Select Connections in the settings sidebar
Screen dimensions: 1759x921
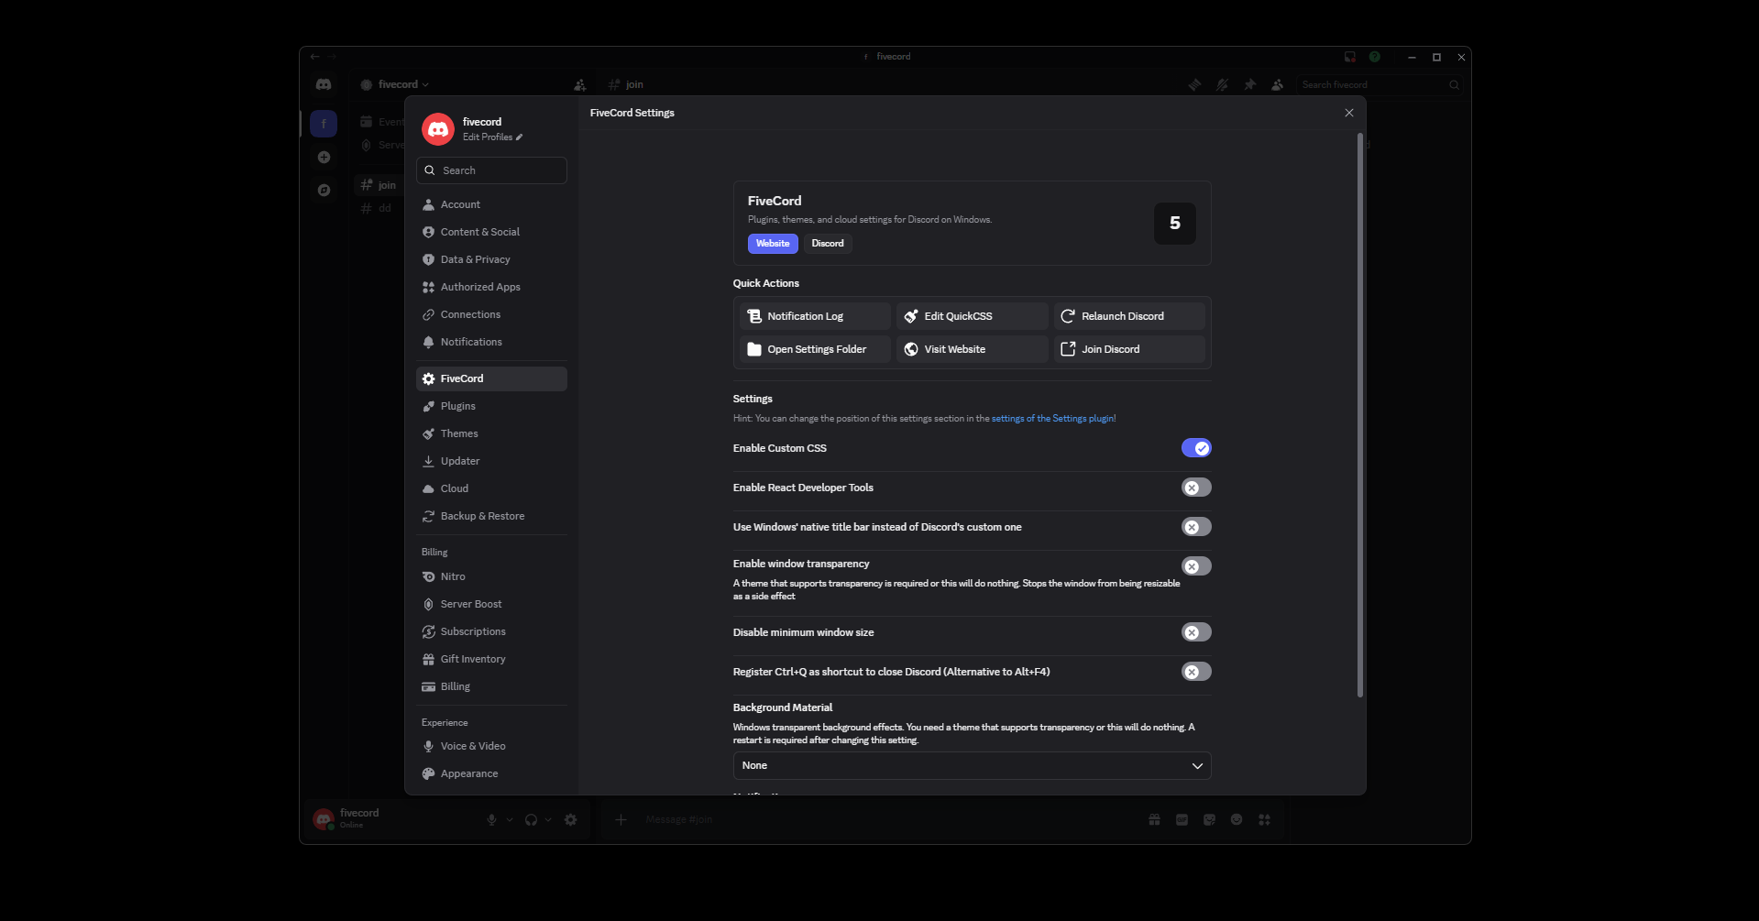[x=491, y=314]
